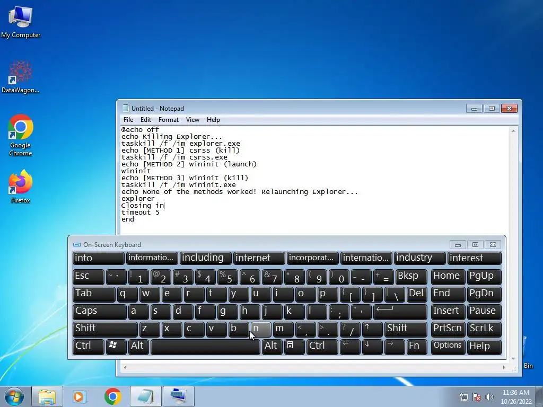This screenshot has width=543, height=407.
Task: Click Notepad horizontal scrollbar left arrow
Action: coord(125,367)
